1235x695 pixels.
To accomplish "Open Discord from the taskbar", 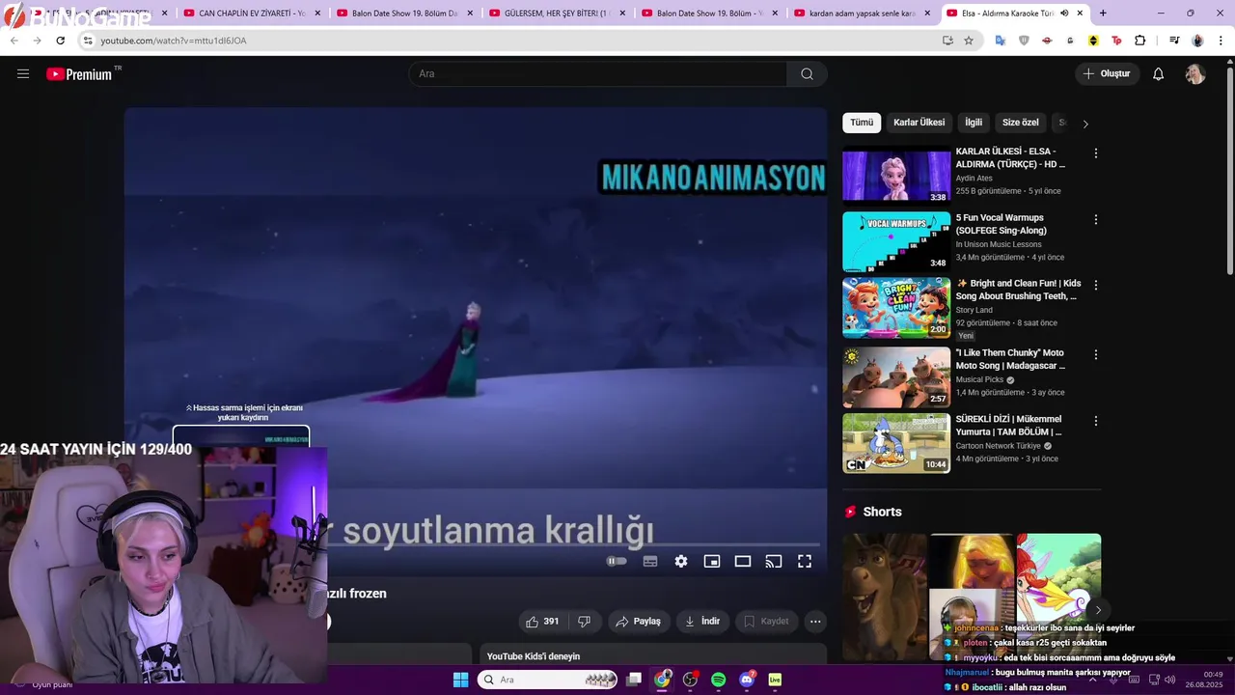I will click(x=747, y=680).
